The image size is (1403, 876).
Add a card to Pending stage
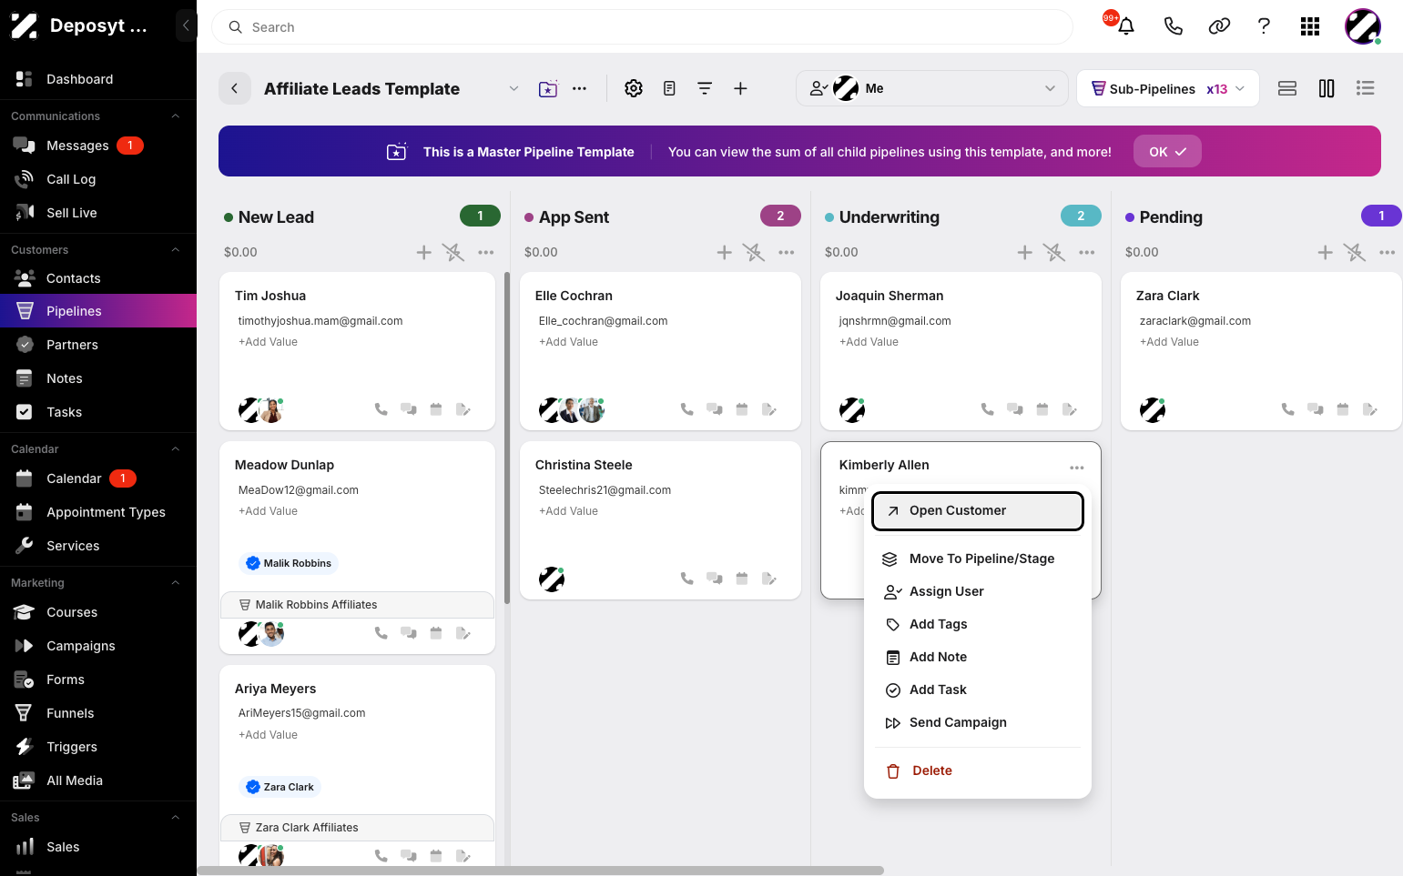pyautogui.click(x=1326, y=252)
